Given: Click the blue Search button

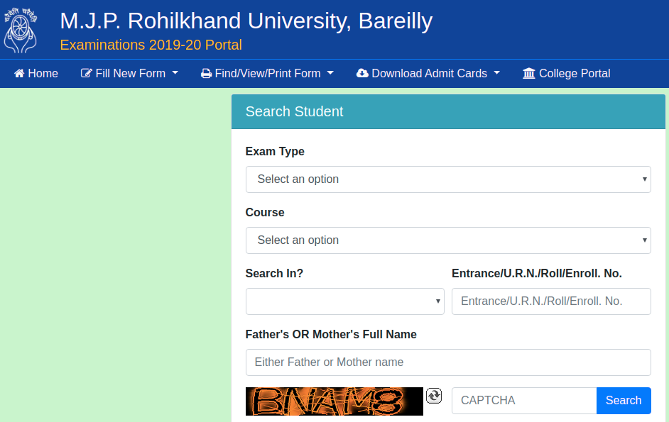Looking at the screenshot, I should point(624,401).
